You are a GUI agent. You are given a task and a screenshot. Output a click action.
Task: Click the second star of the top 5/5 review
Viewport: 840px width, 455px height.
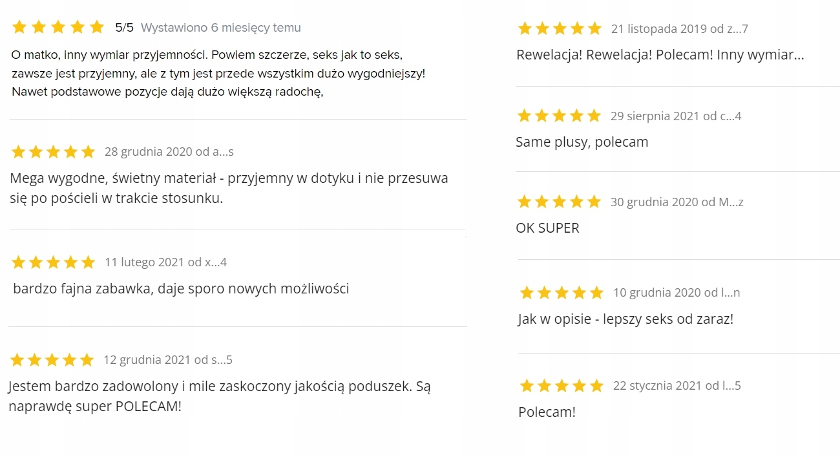[x=39, y=27]
